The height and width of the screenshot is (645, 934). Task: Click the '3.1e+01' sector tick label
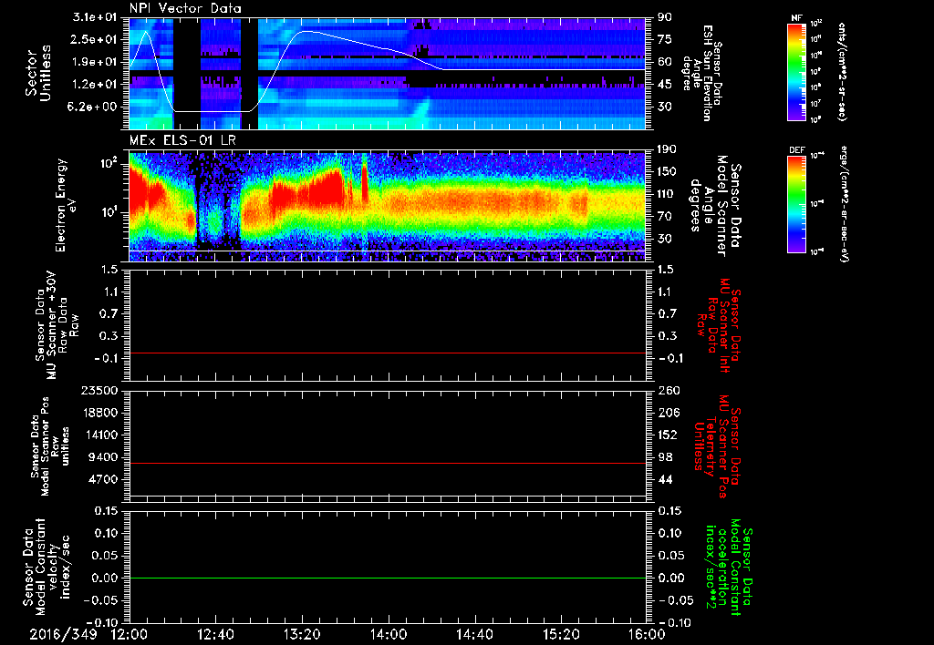point(95,17)
